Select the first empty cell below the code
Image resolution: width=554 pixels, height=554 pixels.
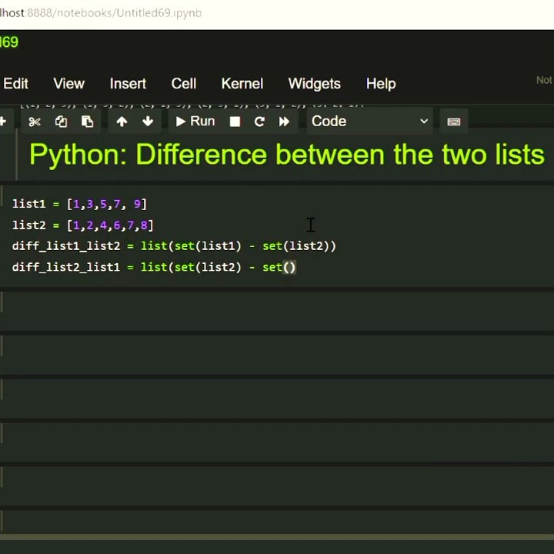coord(277,311)
